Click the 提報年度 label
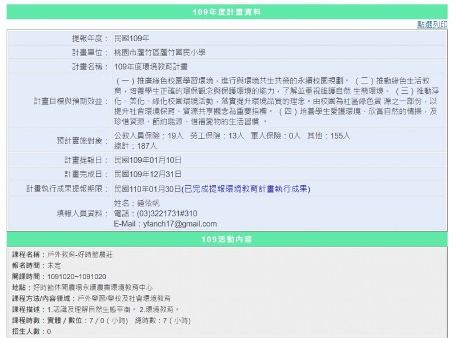 click(x=90, y=38)
